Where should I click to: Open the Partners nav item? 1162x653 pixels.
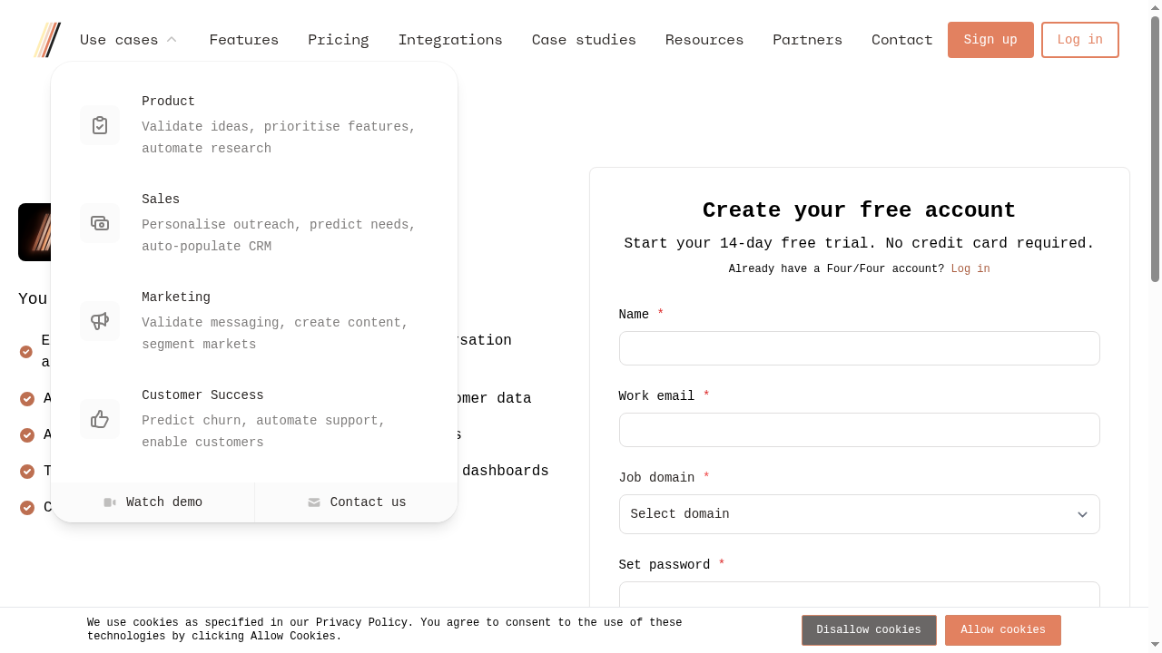click(808, 40)
